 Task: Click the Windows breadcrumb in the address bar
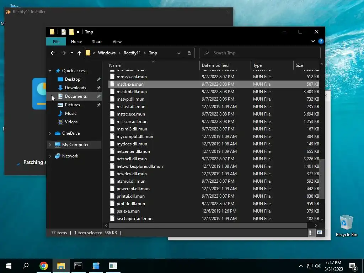[x=107, y=53]
